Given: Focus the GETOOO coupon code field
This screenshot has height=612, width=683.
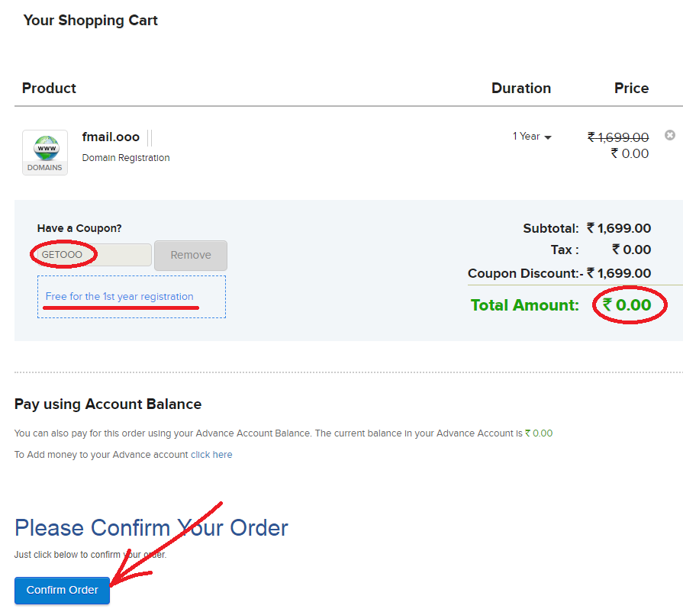Looking at the screenshot, I should tap(94, 254).
